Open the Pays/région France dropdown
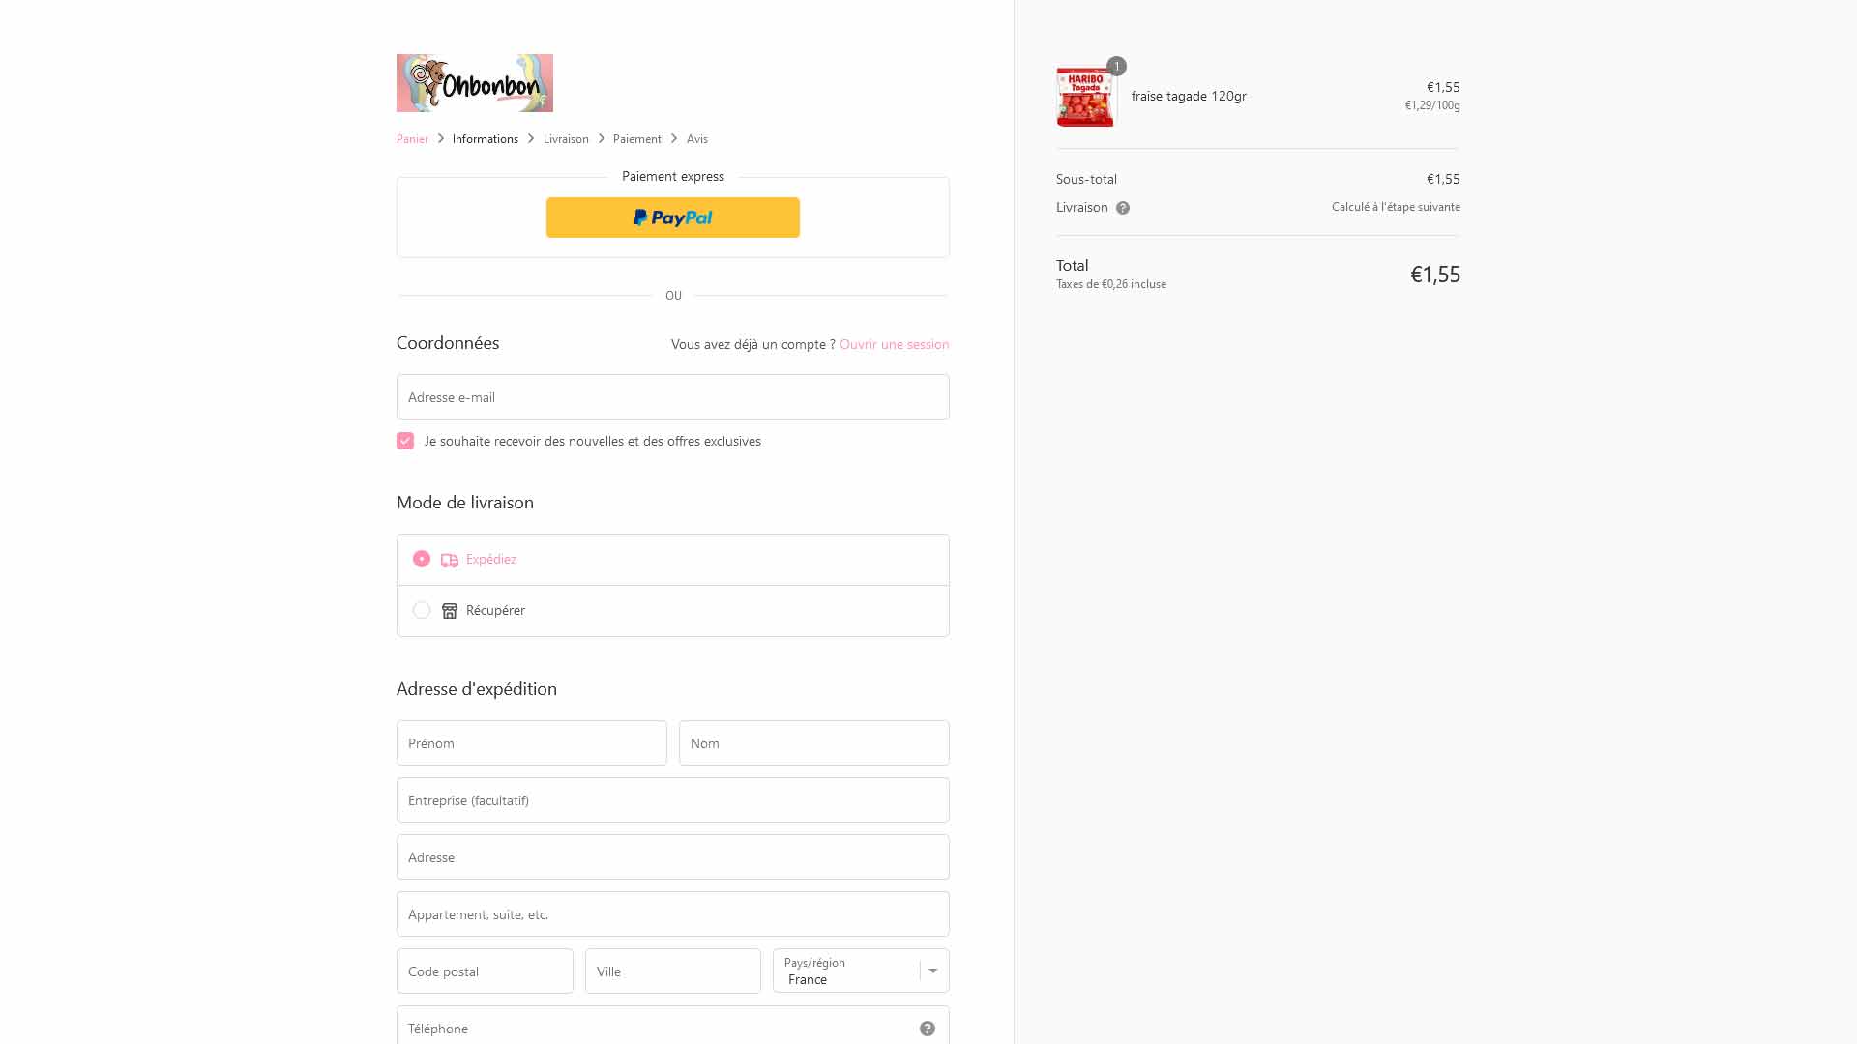Screen dimensions: 1857x1044 (861, 971)
